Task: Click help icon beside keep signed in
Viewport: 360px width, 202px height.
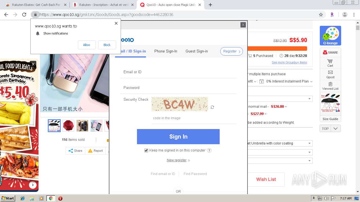Action: tap(209, 150)
